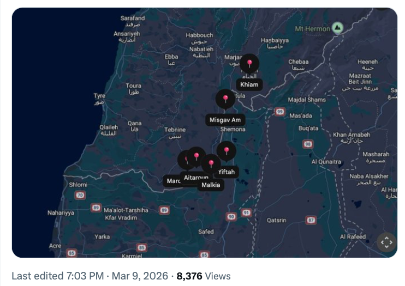Screen dimensions: 405x286
Task: Click the Misgav Am pin marker
Action: 225,100
